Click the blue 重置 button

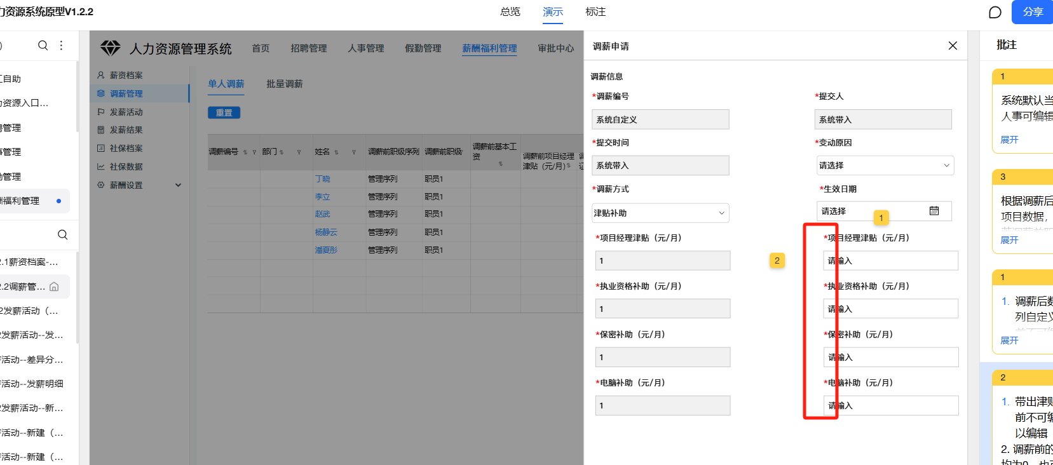point(224,112)
